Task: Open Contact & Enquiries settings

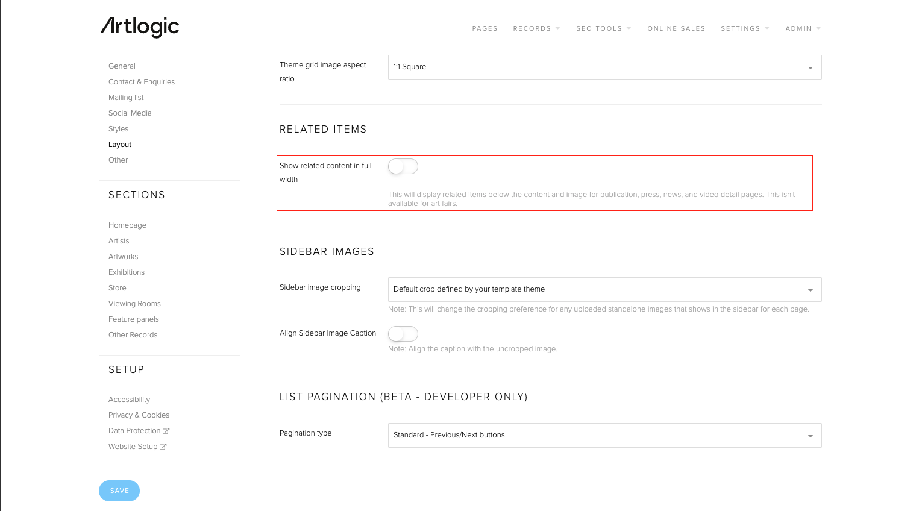Action: click(x=142, y=82)
